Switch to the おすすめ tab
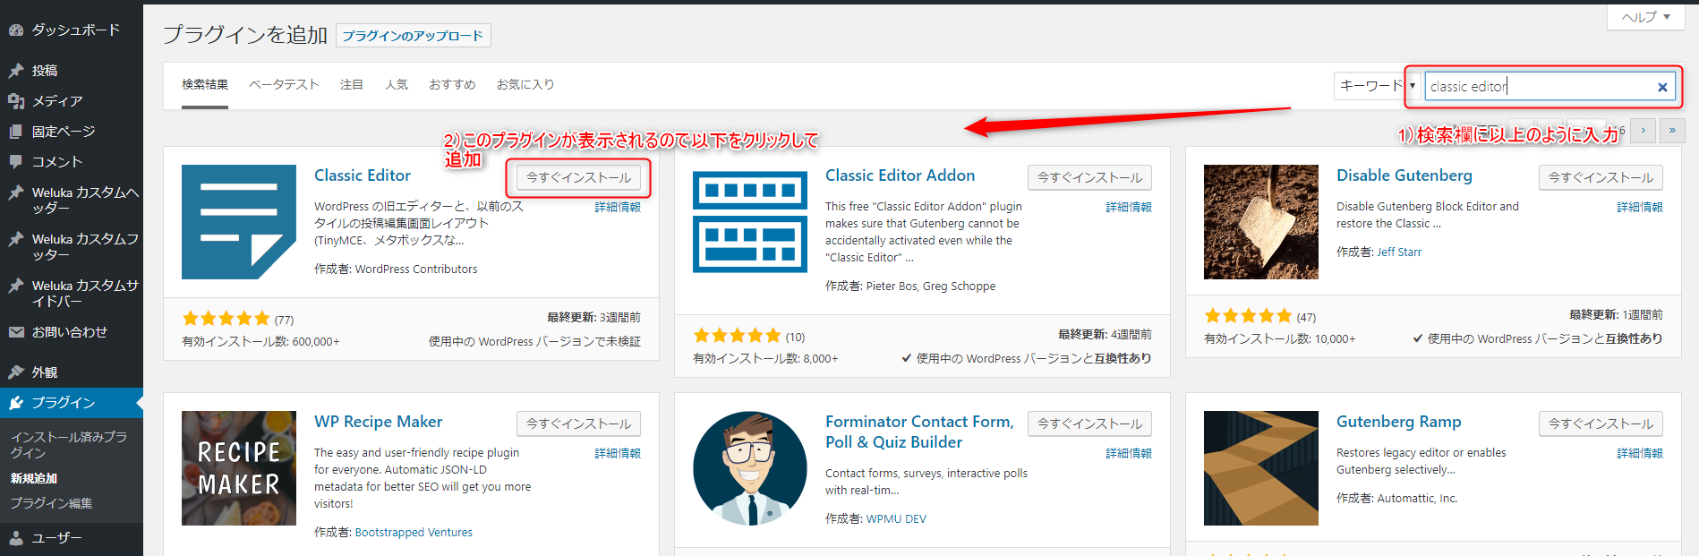Viewport: 1699px width, 556px height. (452, 84)
